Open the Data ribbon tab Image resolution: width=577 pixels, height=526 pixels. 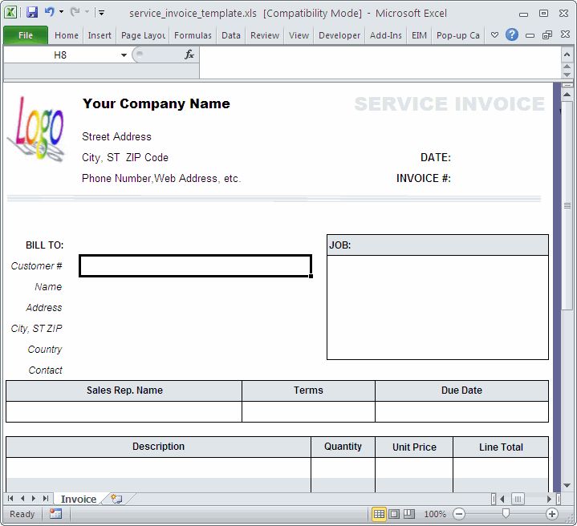(231, 35)
